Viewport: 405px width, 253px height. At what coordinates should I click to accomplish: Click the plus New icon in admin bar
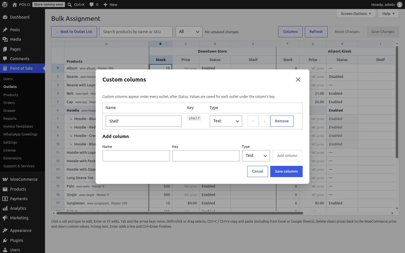105,4
